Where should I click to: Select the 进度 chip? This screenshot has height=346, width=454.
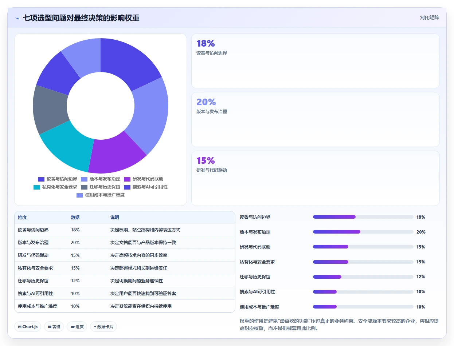click(x=77, y=327)
